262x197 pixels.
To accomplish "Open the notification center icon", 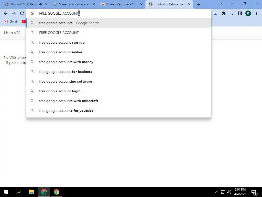I will (x=254, y=192).
